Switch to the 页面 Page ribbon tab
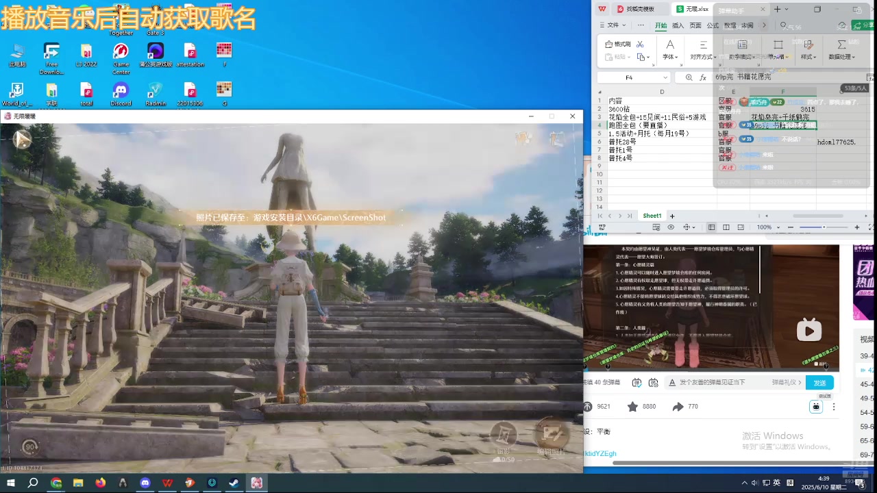 coord(695,25)
